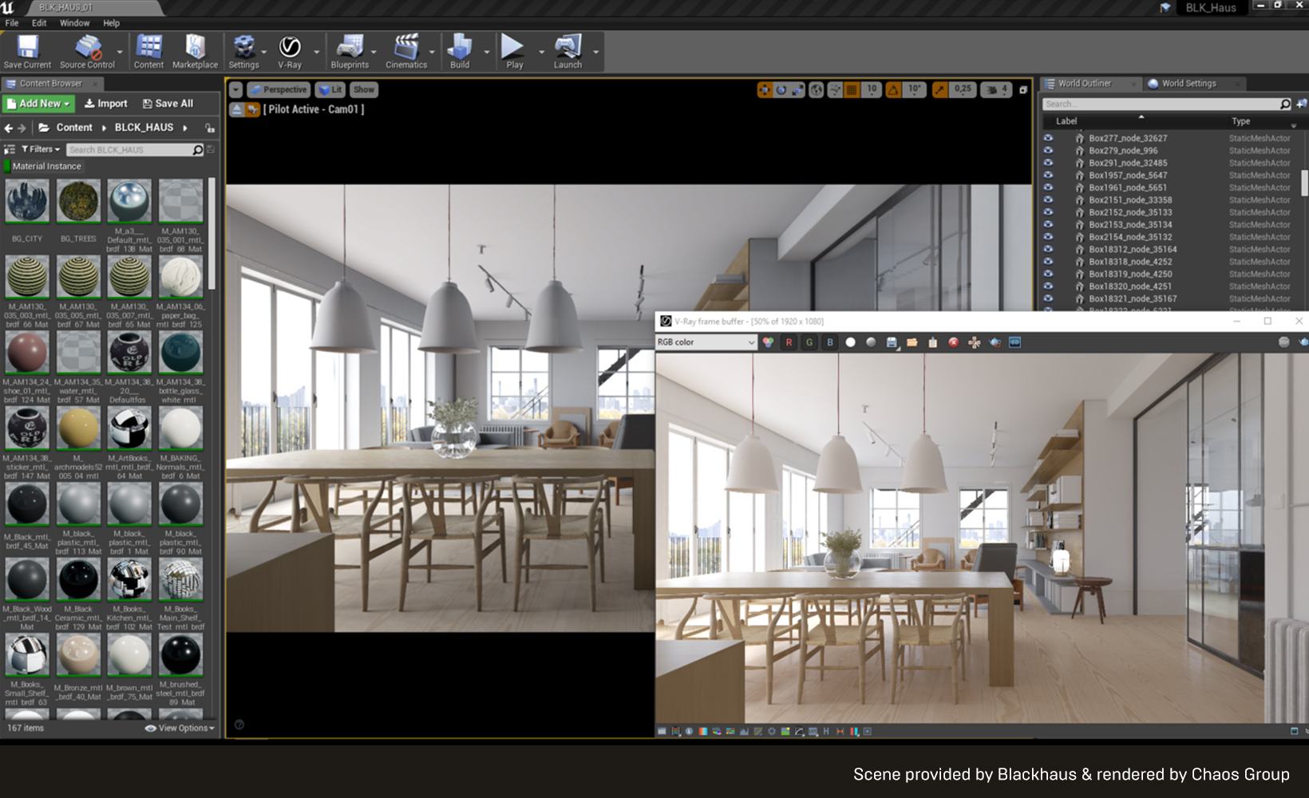This screenshot has width=1309, height=798.
Task: Select the BG_TREES material thumbnail
Action: (78, 202)
